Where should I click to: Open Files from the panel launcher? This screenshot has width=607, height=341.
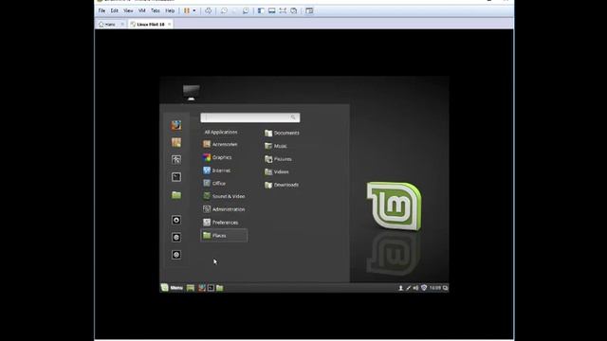[220, 288]
